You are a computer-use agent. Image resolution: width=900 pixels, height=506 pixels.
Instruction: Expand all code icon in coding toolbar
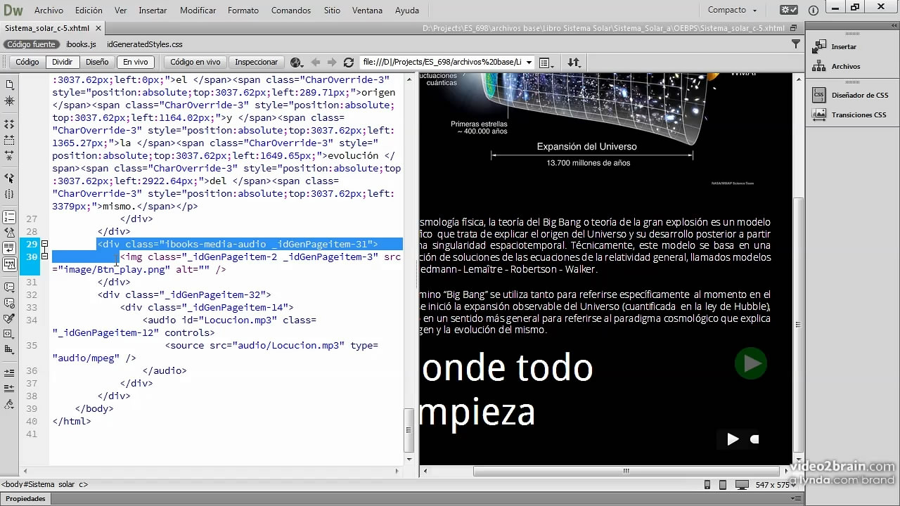pos(9,155)
